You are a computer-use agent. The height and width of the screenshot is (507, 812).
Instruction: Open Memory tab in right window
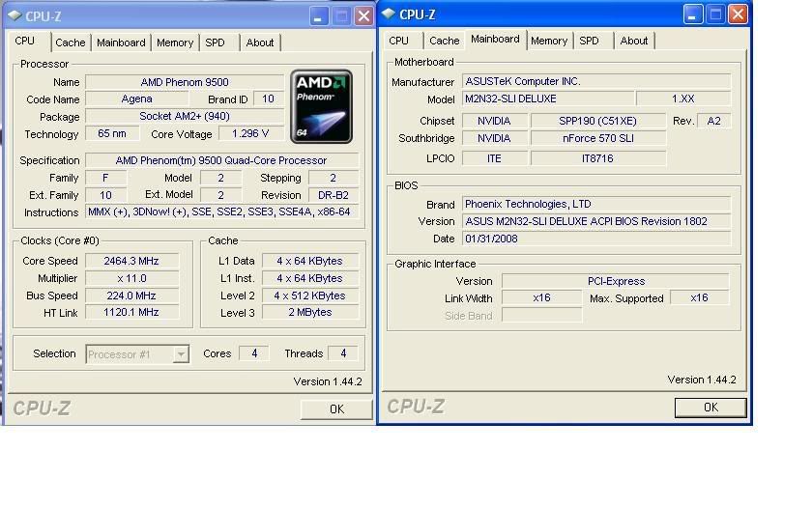(x=549, y=41)
